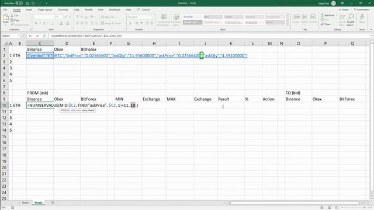Click the Format Painter tool
Viewport: 374px width, 210px height.
19,24
